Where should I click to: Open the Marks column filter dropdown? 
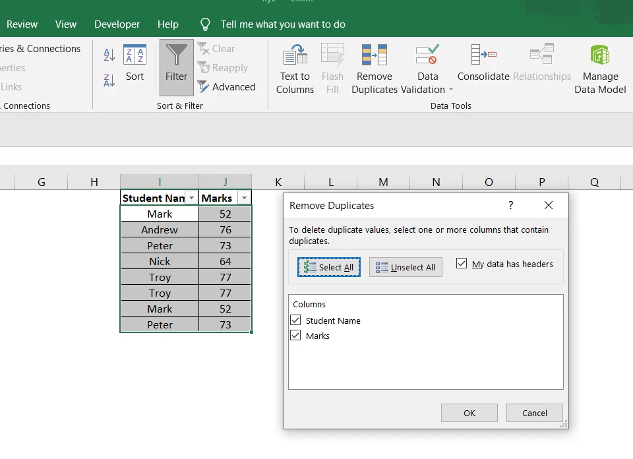pyautogui.click(x=244, y=198)
